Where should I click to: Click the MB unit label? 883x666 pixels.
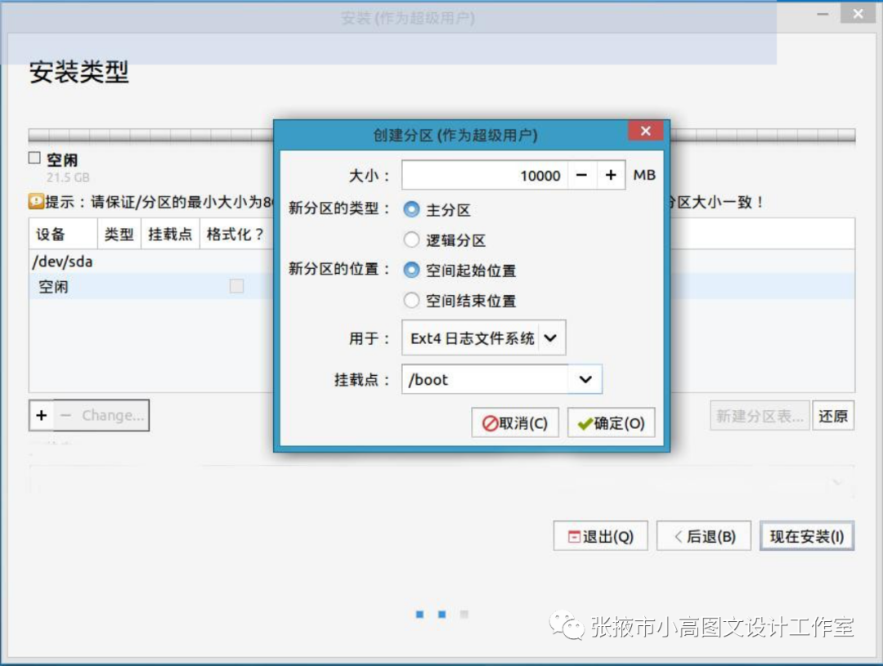coord(644,175)
